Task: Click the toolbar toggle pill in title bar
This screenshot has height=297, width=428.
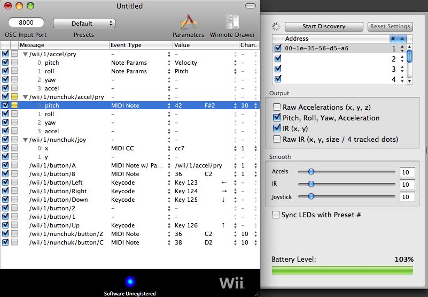Action: (251, 6)
